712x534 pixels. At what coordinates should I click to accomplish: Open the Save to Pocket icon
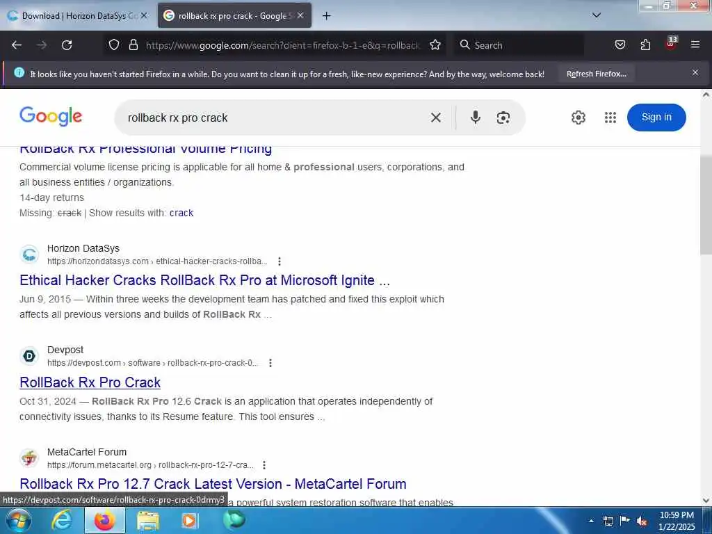(620, 44)
